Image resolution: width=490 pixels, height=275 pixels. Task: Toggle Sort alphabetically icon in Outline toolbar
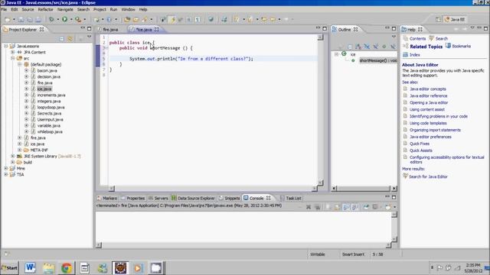pos(358,47)
